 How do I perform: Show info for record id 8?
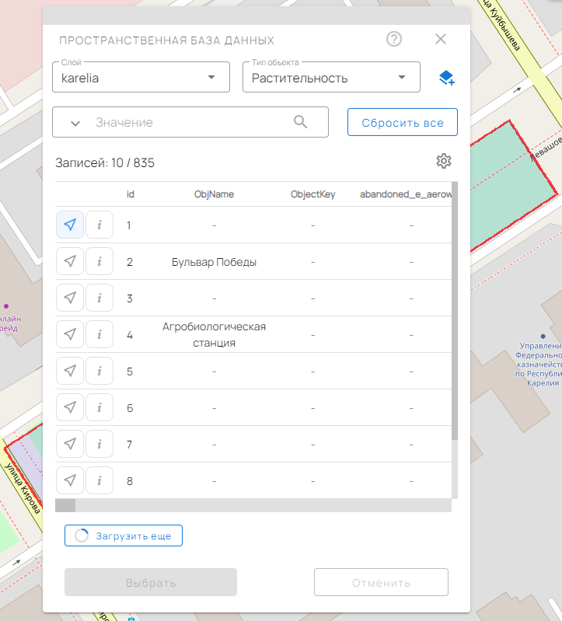point(99,480)
